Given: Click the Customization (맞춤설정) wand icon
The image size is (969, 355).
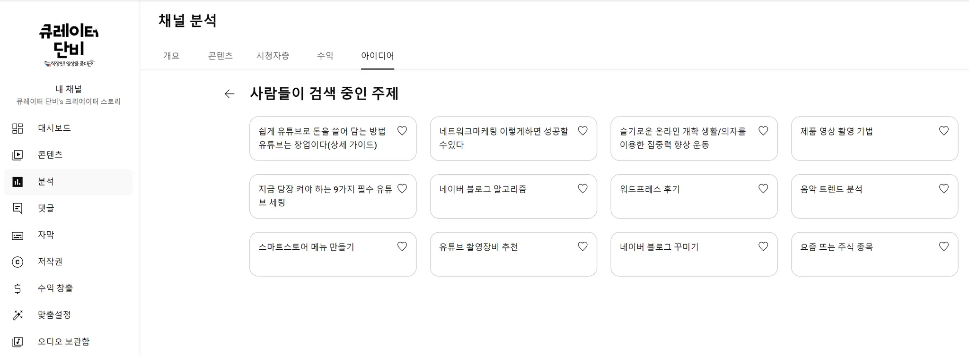Looking at the screenshot, I should coord(18,315).
